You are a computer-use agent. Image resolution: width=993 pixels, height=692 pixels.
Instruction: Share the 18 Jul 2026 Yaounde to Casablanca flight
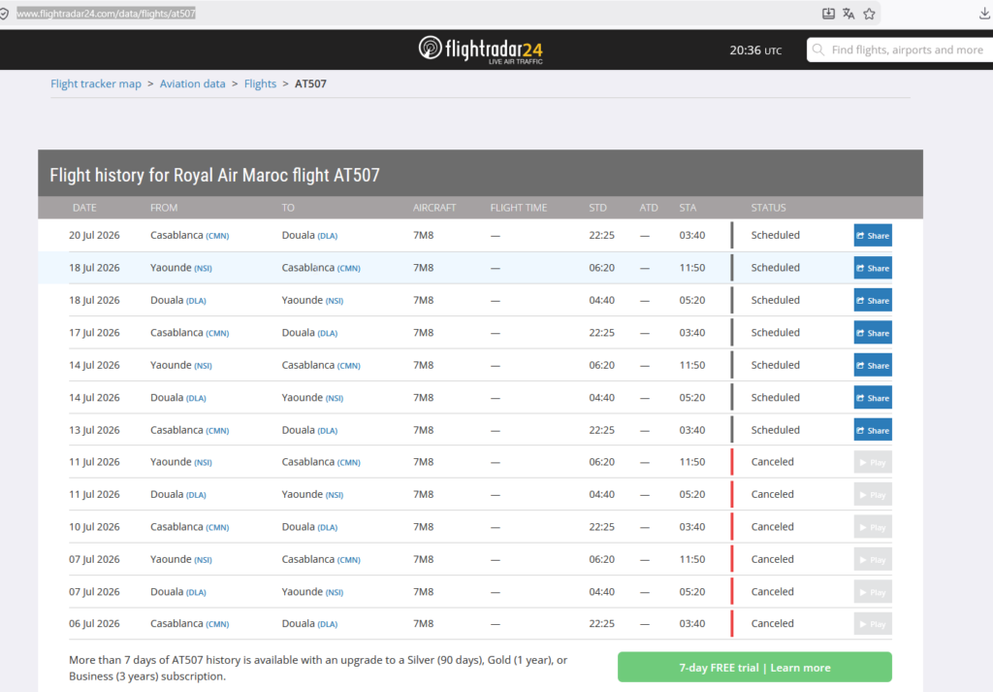pyautogui.click(x=873, y=268)
